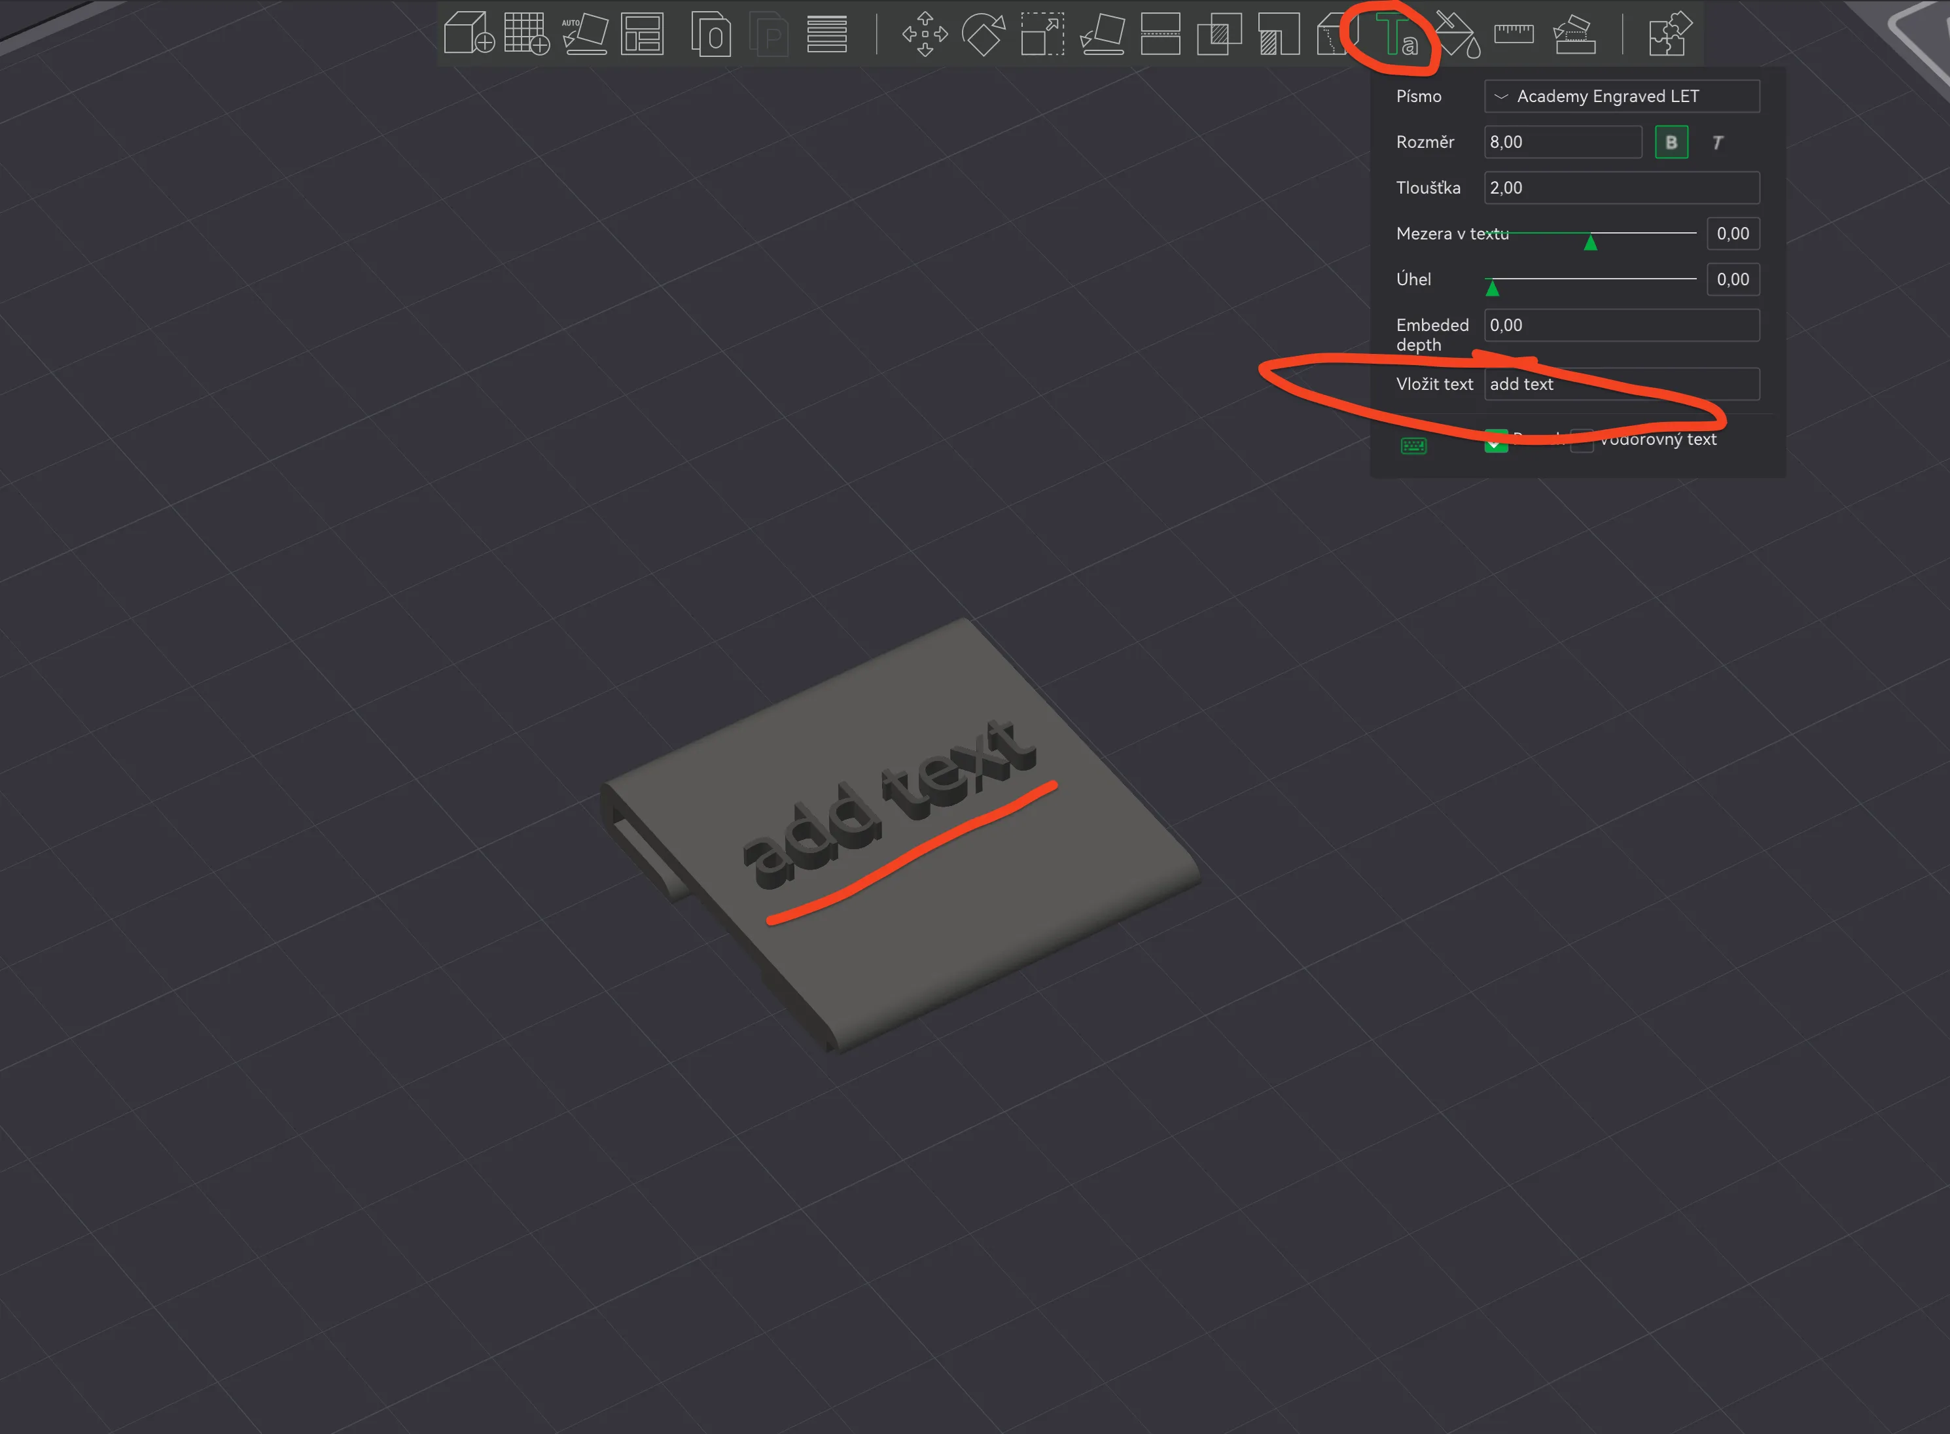
Task: Click the Assemble tool icon
Action: click(x=1574, y=34)
